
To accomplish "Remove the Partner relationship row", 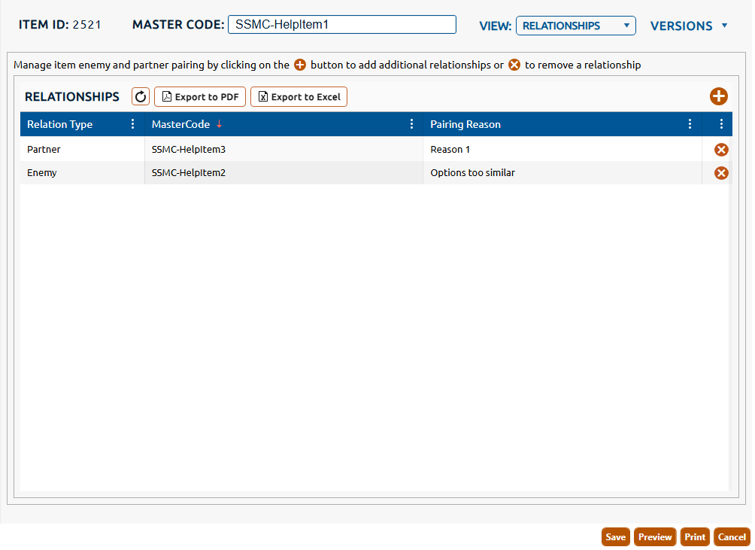I will point(720,150).
